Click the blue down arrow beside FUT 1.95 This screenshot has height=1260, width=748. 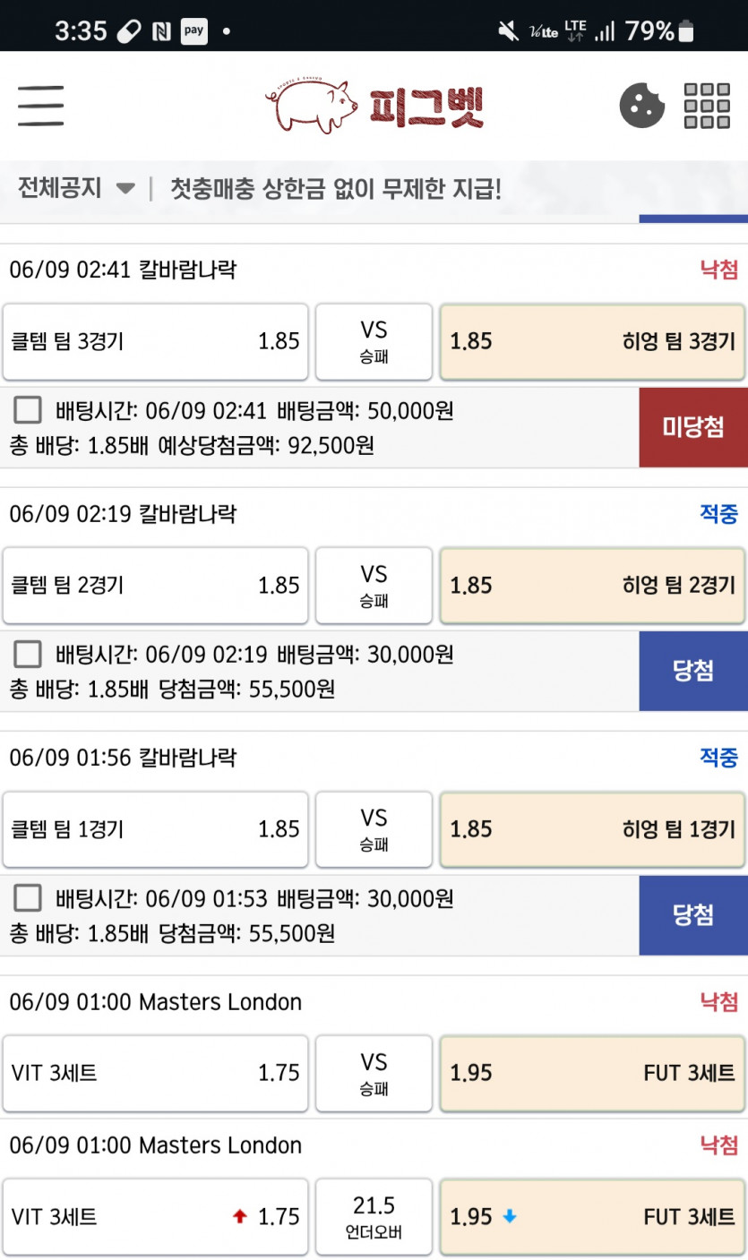509,1217
